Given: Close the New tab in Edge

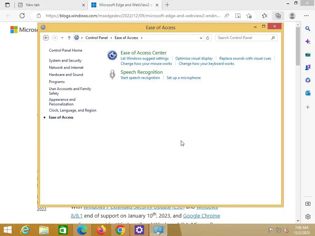Looking at the screenshot, I should pos(84,5).
